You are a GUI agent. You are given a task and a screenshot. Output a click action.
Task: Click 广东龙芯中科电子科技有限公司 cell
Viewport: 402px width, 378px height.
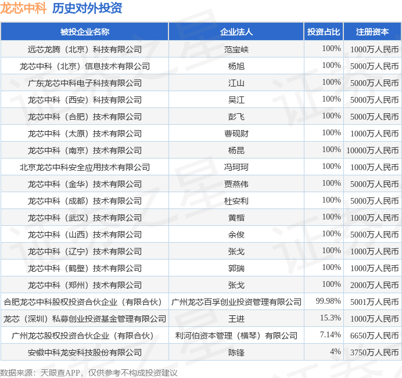click(x=85, y=83)
